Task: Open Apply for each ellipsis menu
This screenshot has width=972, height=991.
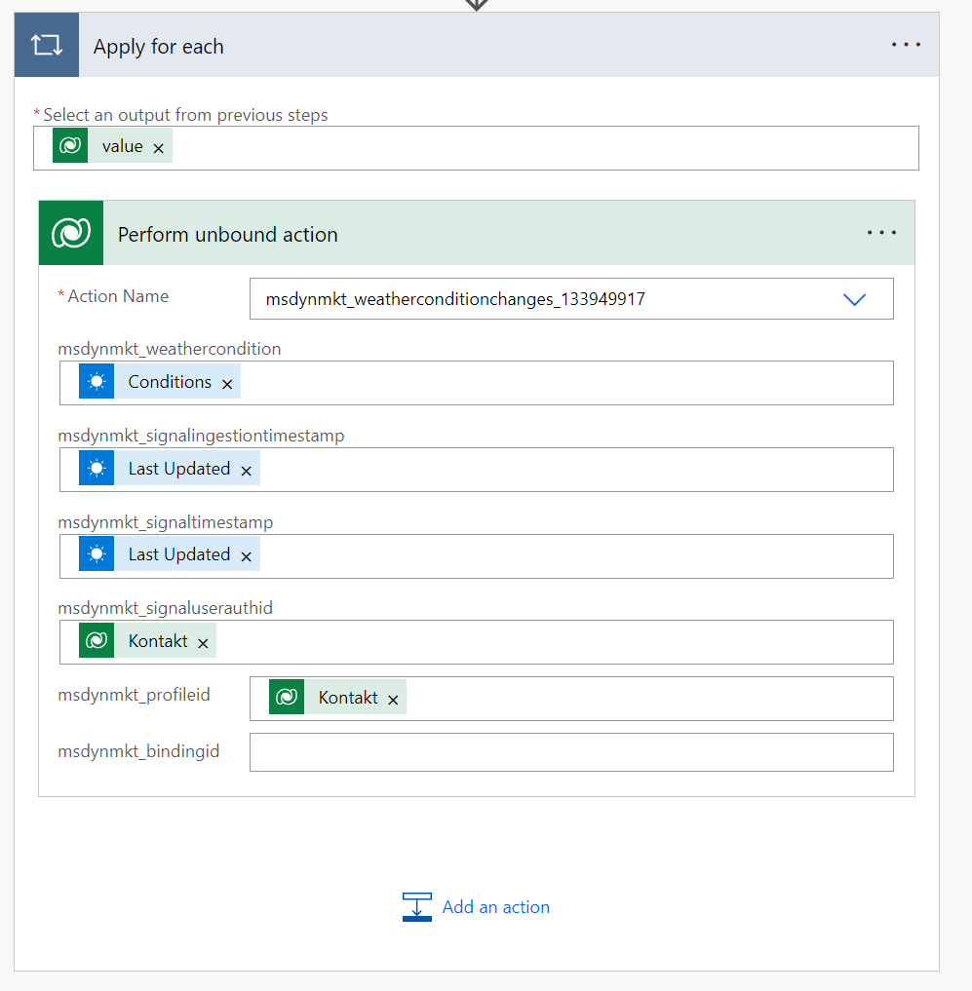Action: click(905, 46)
